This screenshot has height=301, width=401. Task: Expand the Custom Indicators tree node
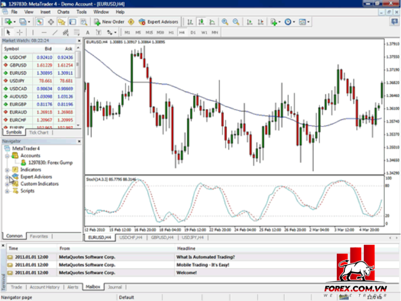(7, 184)
